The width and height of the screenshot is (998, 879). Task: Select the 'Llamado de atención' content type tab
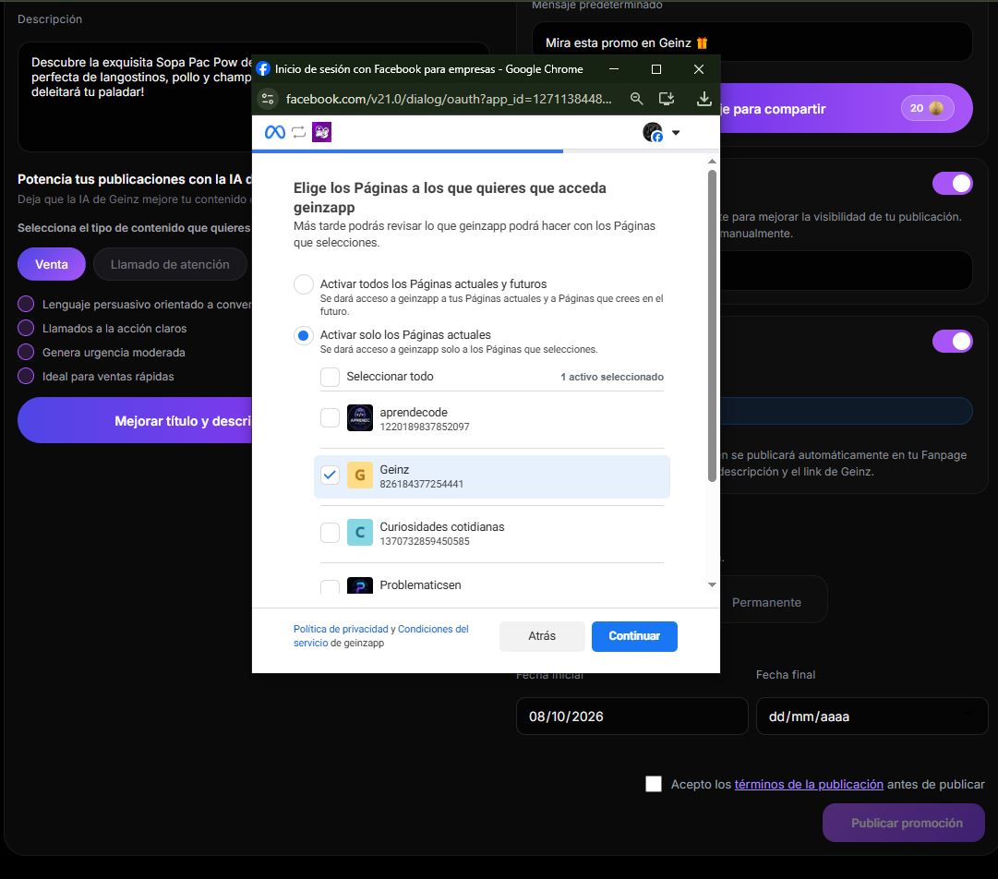point(170,264)
